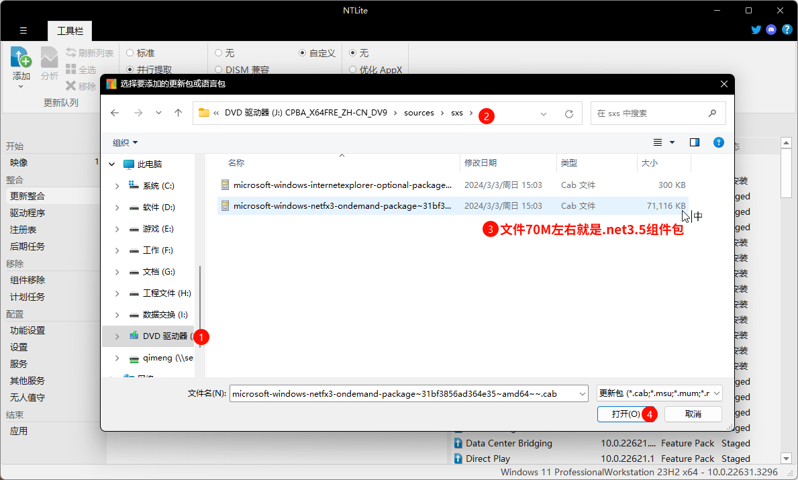Go to 更新整合 in sidebar

pyautogui.click(x=28, y=196)
